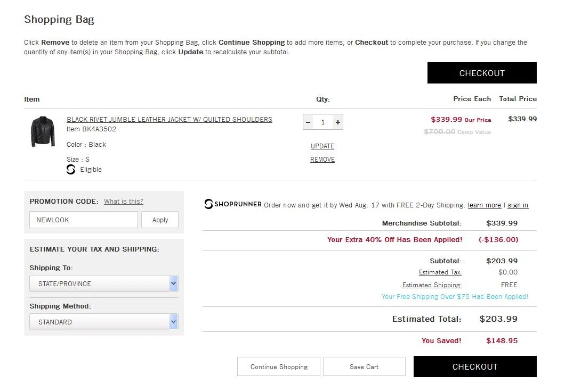Click Continue Shopping button
The height and width of the screenshot is (384, 565).
279,366
